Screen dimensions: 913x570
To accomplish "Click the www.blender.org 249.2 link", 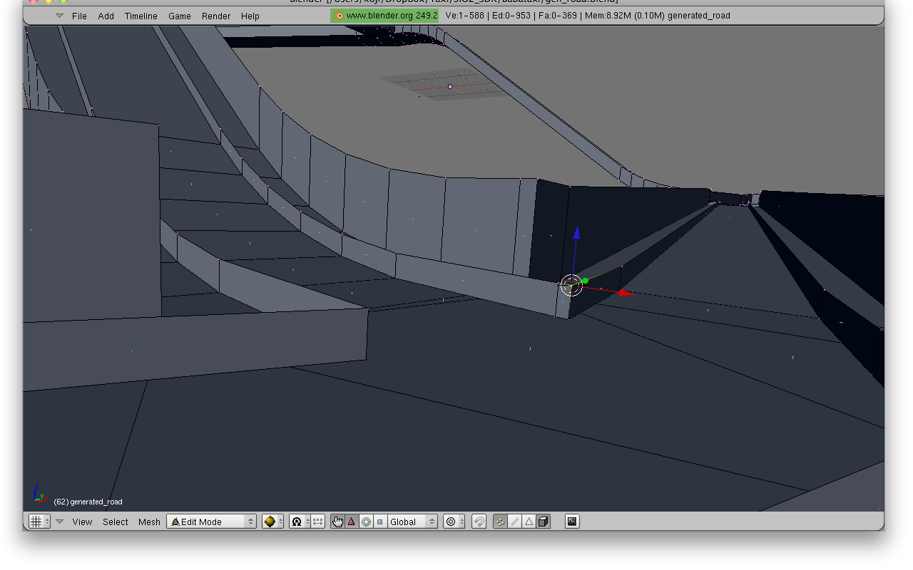I will coord(384,15).
